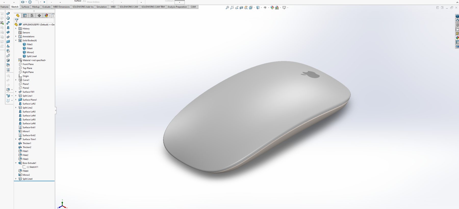The image size is (459, 209).
Task: Switch to FeatureManager design tree tab
Action: (x=18, y=16)
